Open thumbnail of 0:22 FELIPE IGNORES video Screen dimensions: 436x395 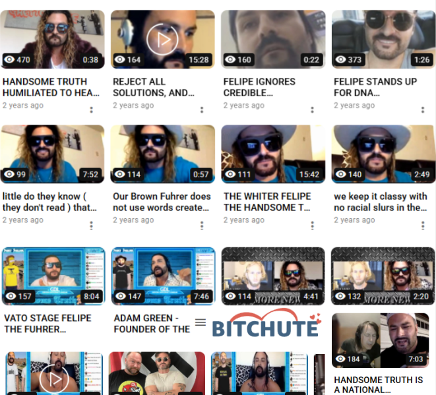273,39
